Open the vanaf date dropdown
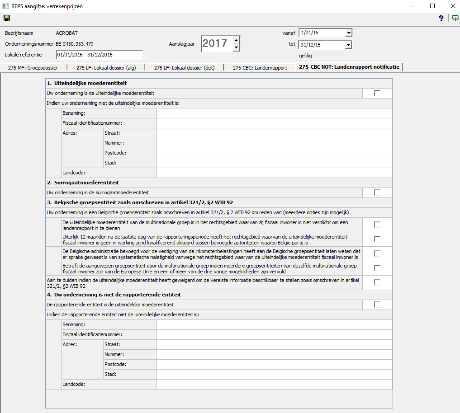The width and height of the screenshot is (460, 413). point(349,33)
